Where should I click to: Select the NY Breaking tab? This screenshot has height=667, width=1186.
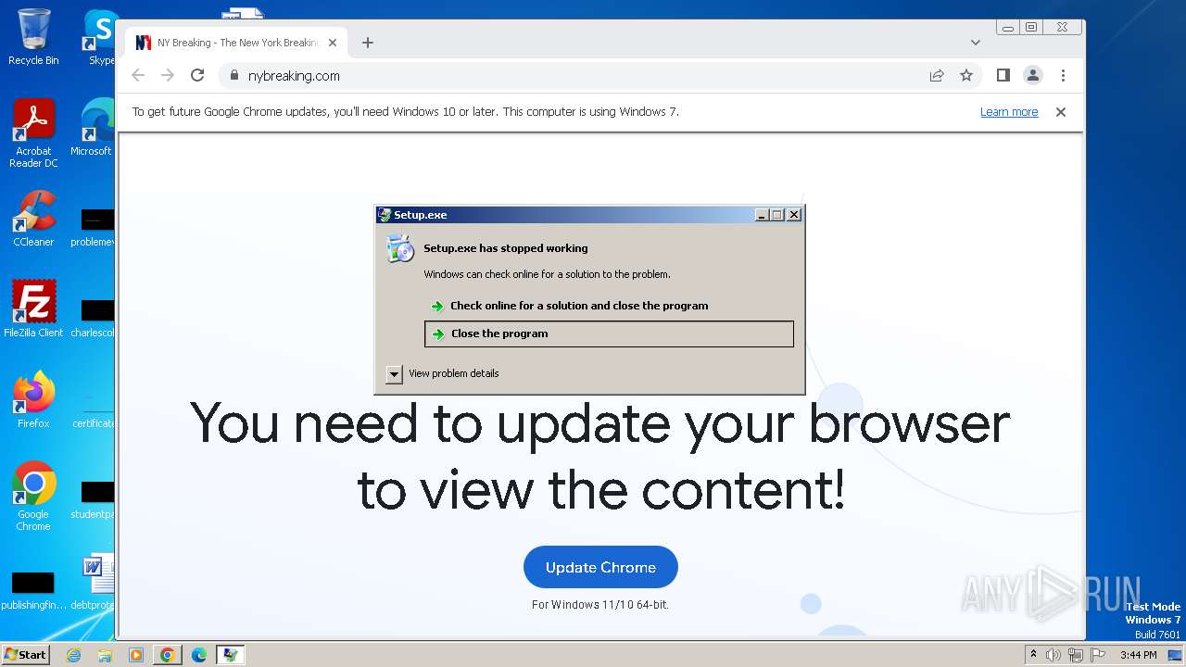coord(236,43)
